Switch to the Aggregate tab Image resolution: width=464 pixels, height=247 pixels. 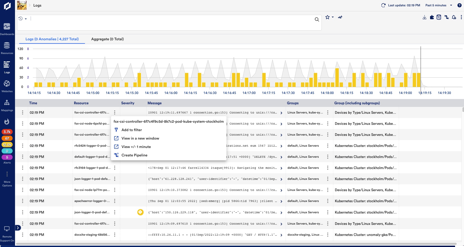107,39
